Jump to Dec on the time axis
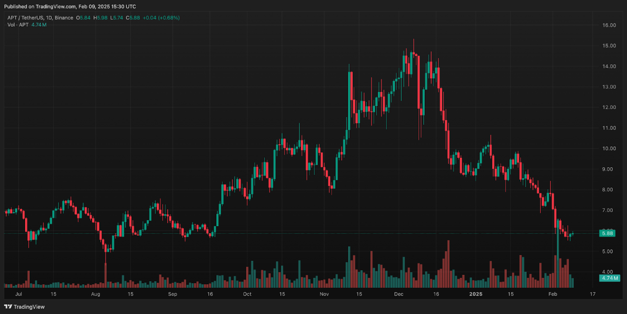The height and width of the screenshot is (314, 627). [x=399, y=294]
